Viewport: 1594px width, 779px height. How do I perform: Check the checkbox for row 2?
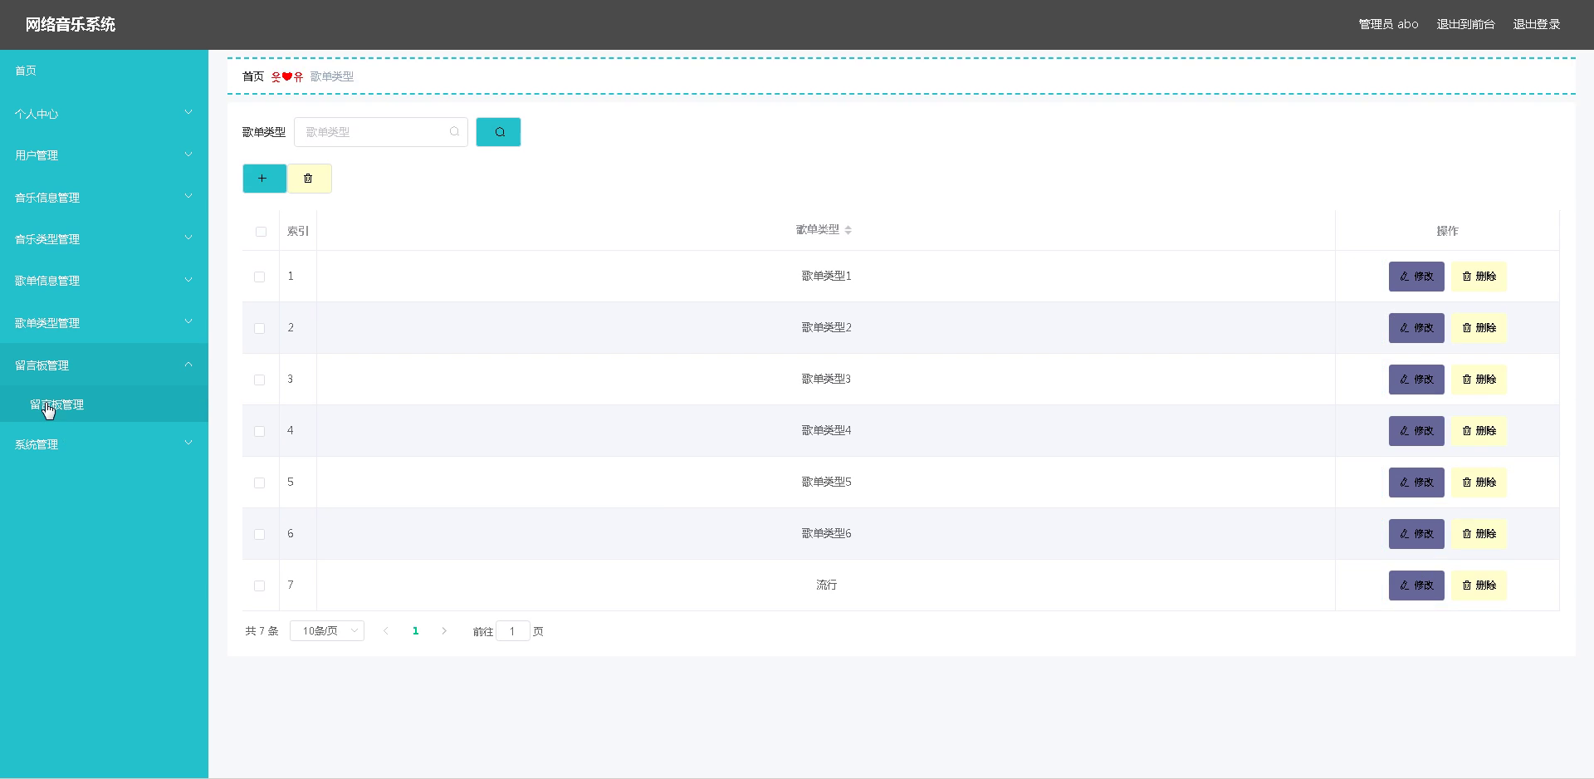tap(259, 328)
